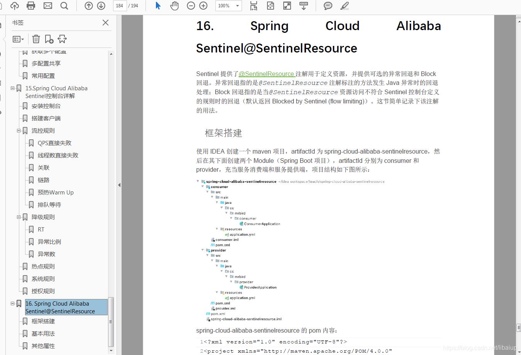
Task: Collapse the sidebar with the splitter arrow
Action: [119, 185]
